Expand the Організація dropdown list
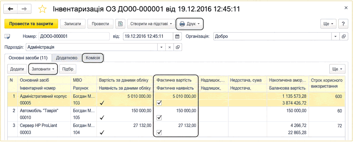Image resolution: width=353 pixels, height=142 pixels. (335, 36)
